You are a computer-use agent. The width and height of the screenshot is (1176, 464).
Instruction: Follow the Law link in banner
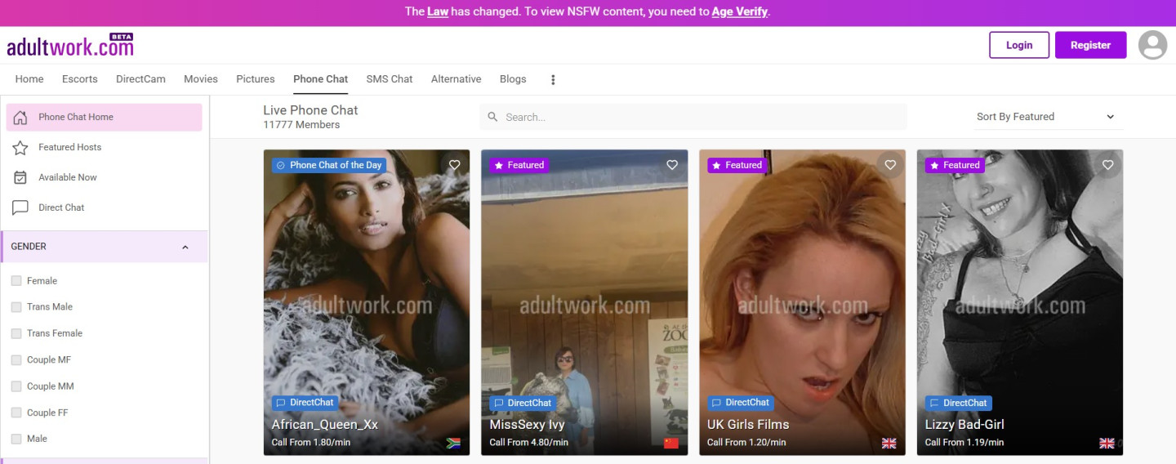[x=439, y=11]
